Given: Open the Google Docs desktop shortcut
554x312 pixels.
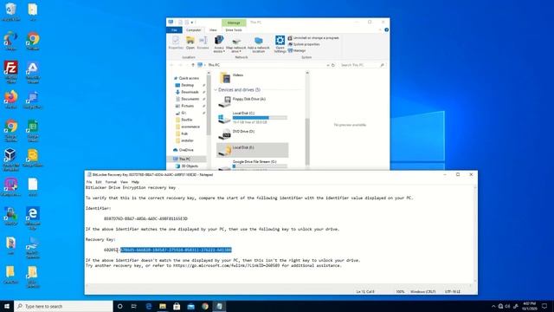Looking at the screenshot, I should tap(33, 100).
